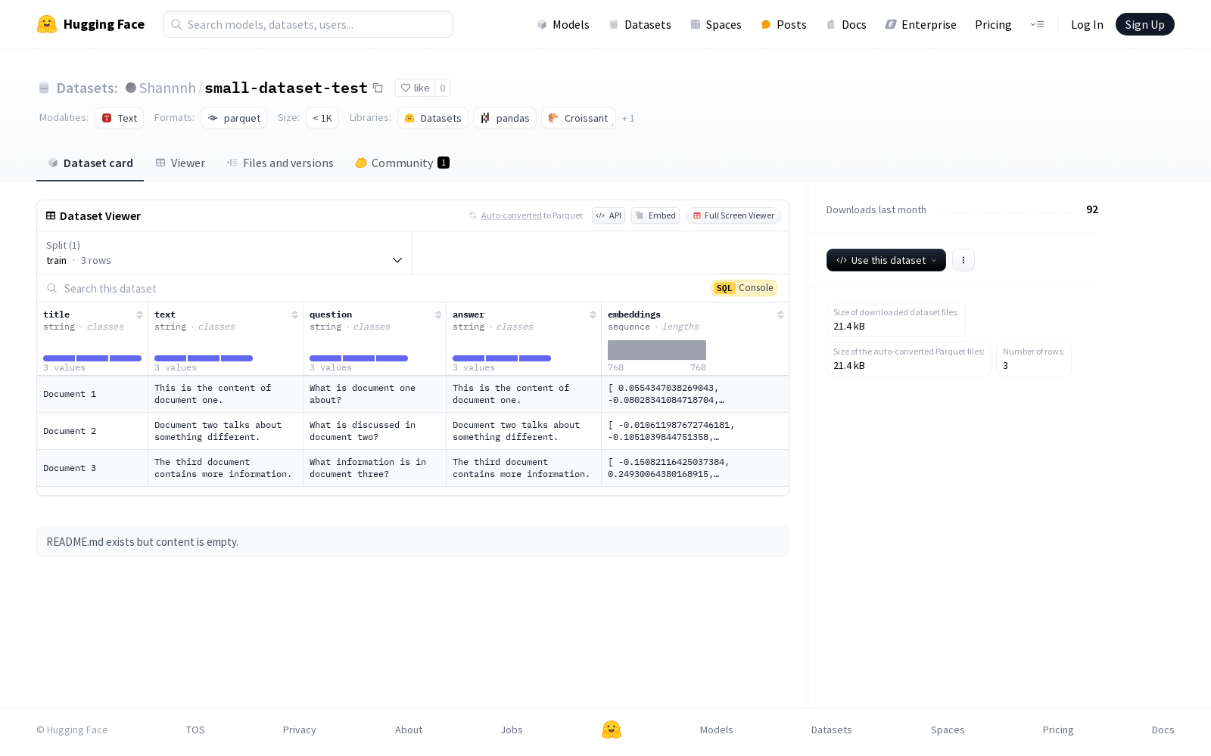Switch to the Dataset card tab
The image size is (1211, 756).
point(90,163)
